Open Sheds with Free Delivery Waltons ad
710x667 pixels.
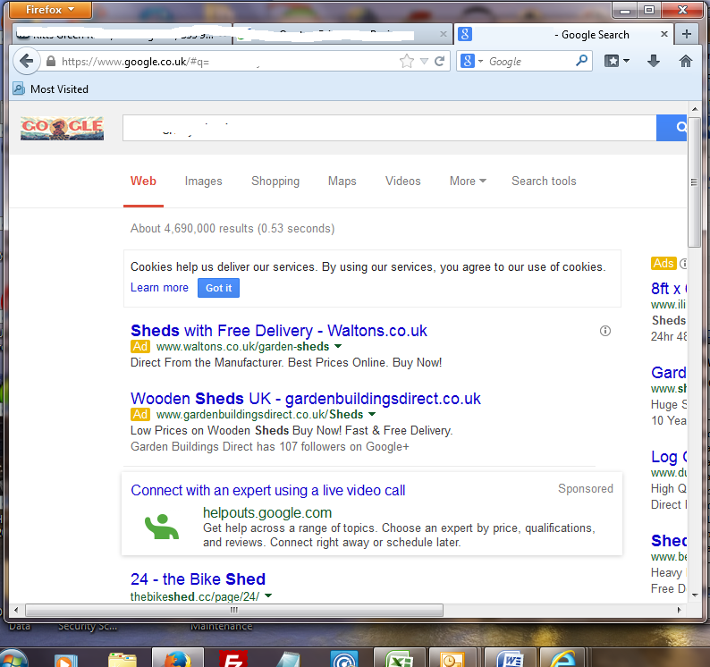point(278,331)
